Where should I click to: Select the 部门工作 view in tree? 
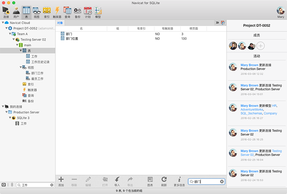pos(37,73)
